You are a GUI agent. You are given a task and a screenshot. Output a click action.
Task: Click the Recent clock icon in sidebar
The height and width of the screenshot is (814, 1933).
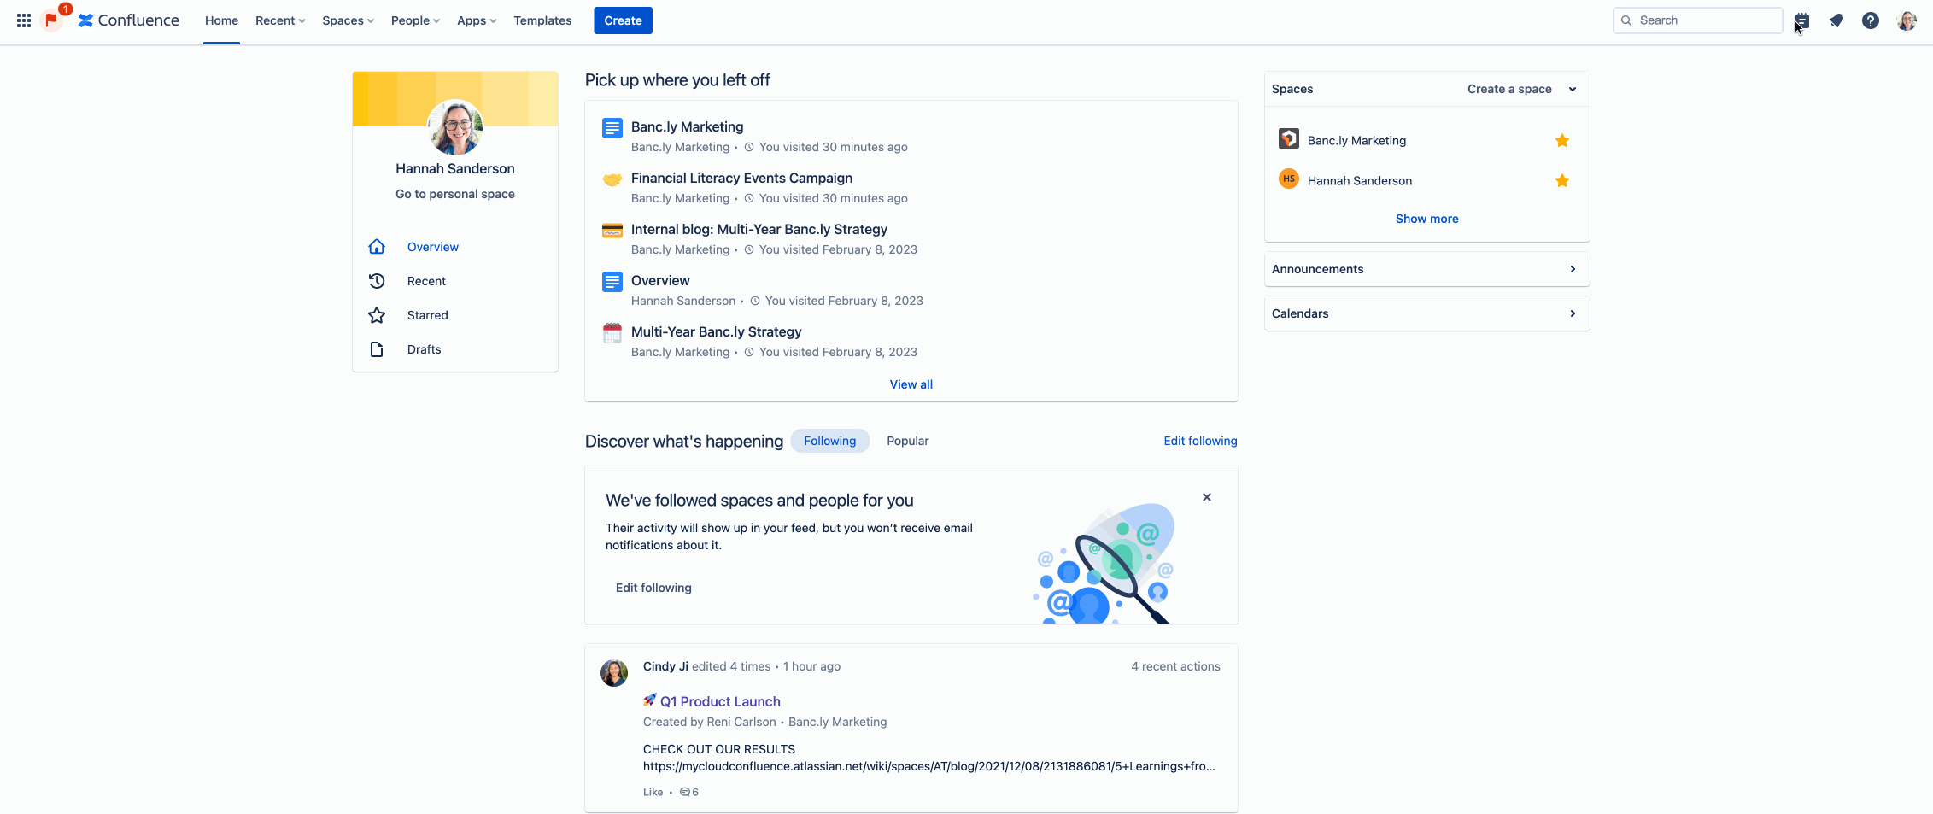(x=377, y=280)
